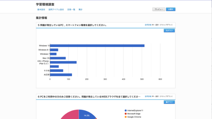Open 設問詳細 link for question 6

point(148,96)
